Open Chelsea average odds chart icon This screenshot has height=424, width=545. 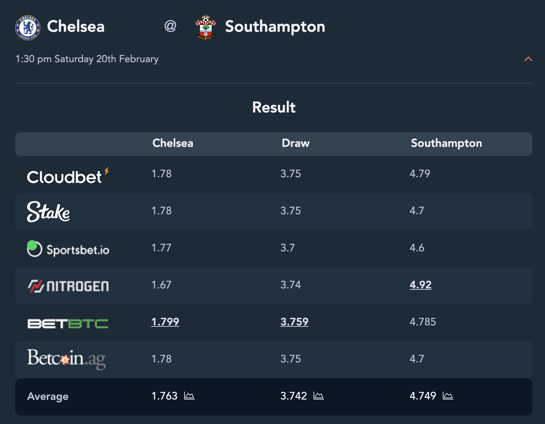(x=189, y=396)
